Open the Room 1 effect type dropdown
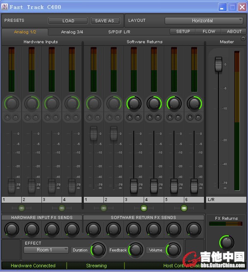The height and width of the screenshot is (272, 248). coord(46,250)
